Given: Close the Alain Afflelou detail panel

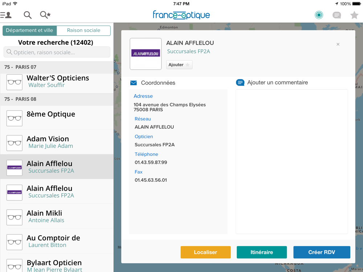Looking at the screenshot, I should tap(338, 44).
